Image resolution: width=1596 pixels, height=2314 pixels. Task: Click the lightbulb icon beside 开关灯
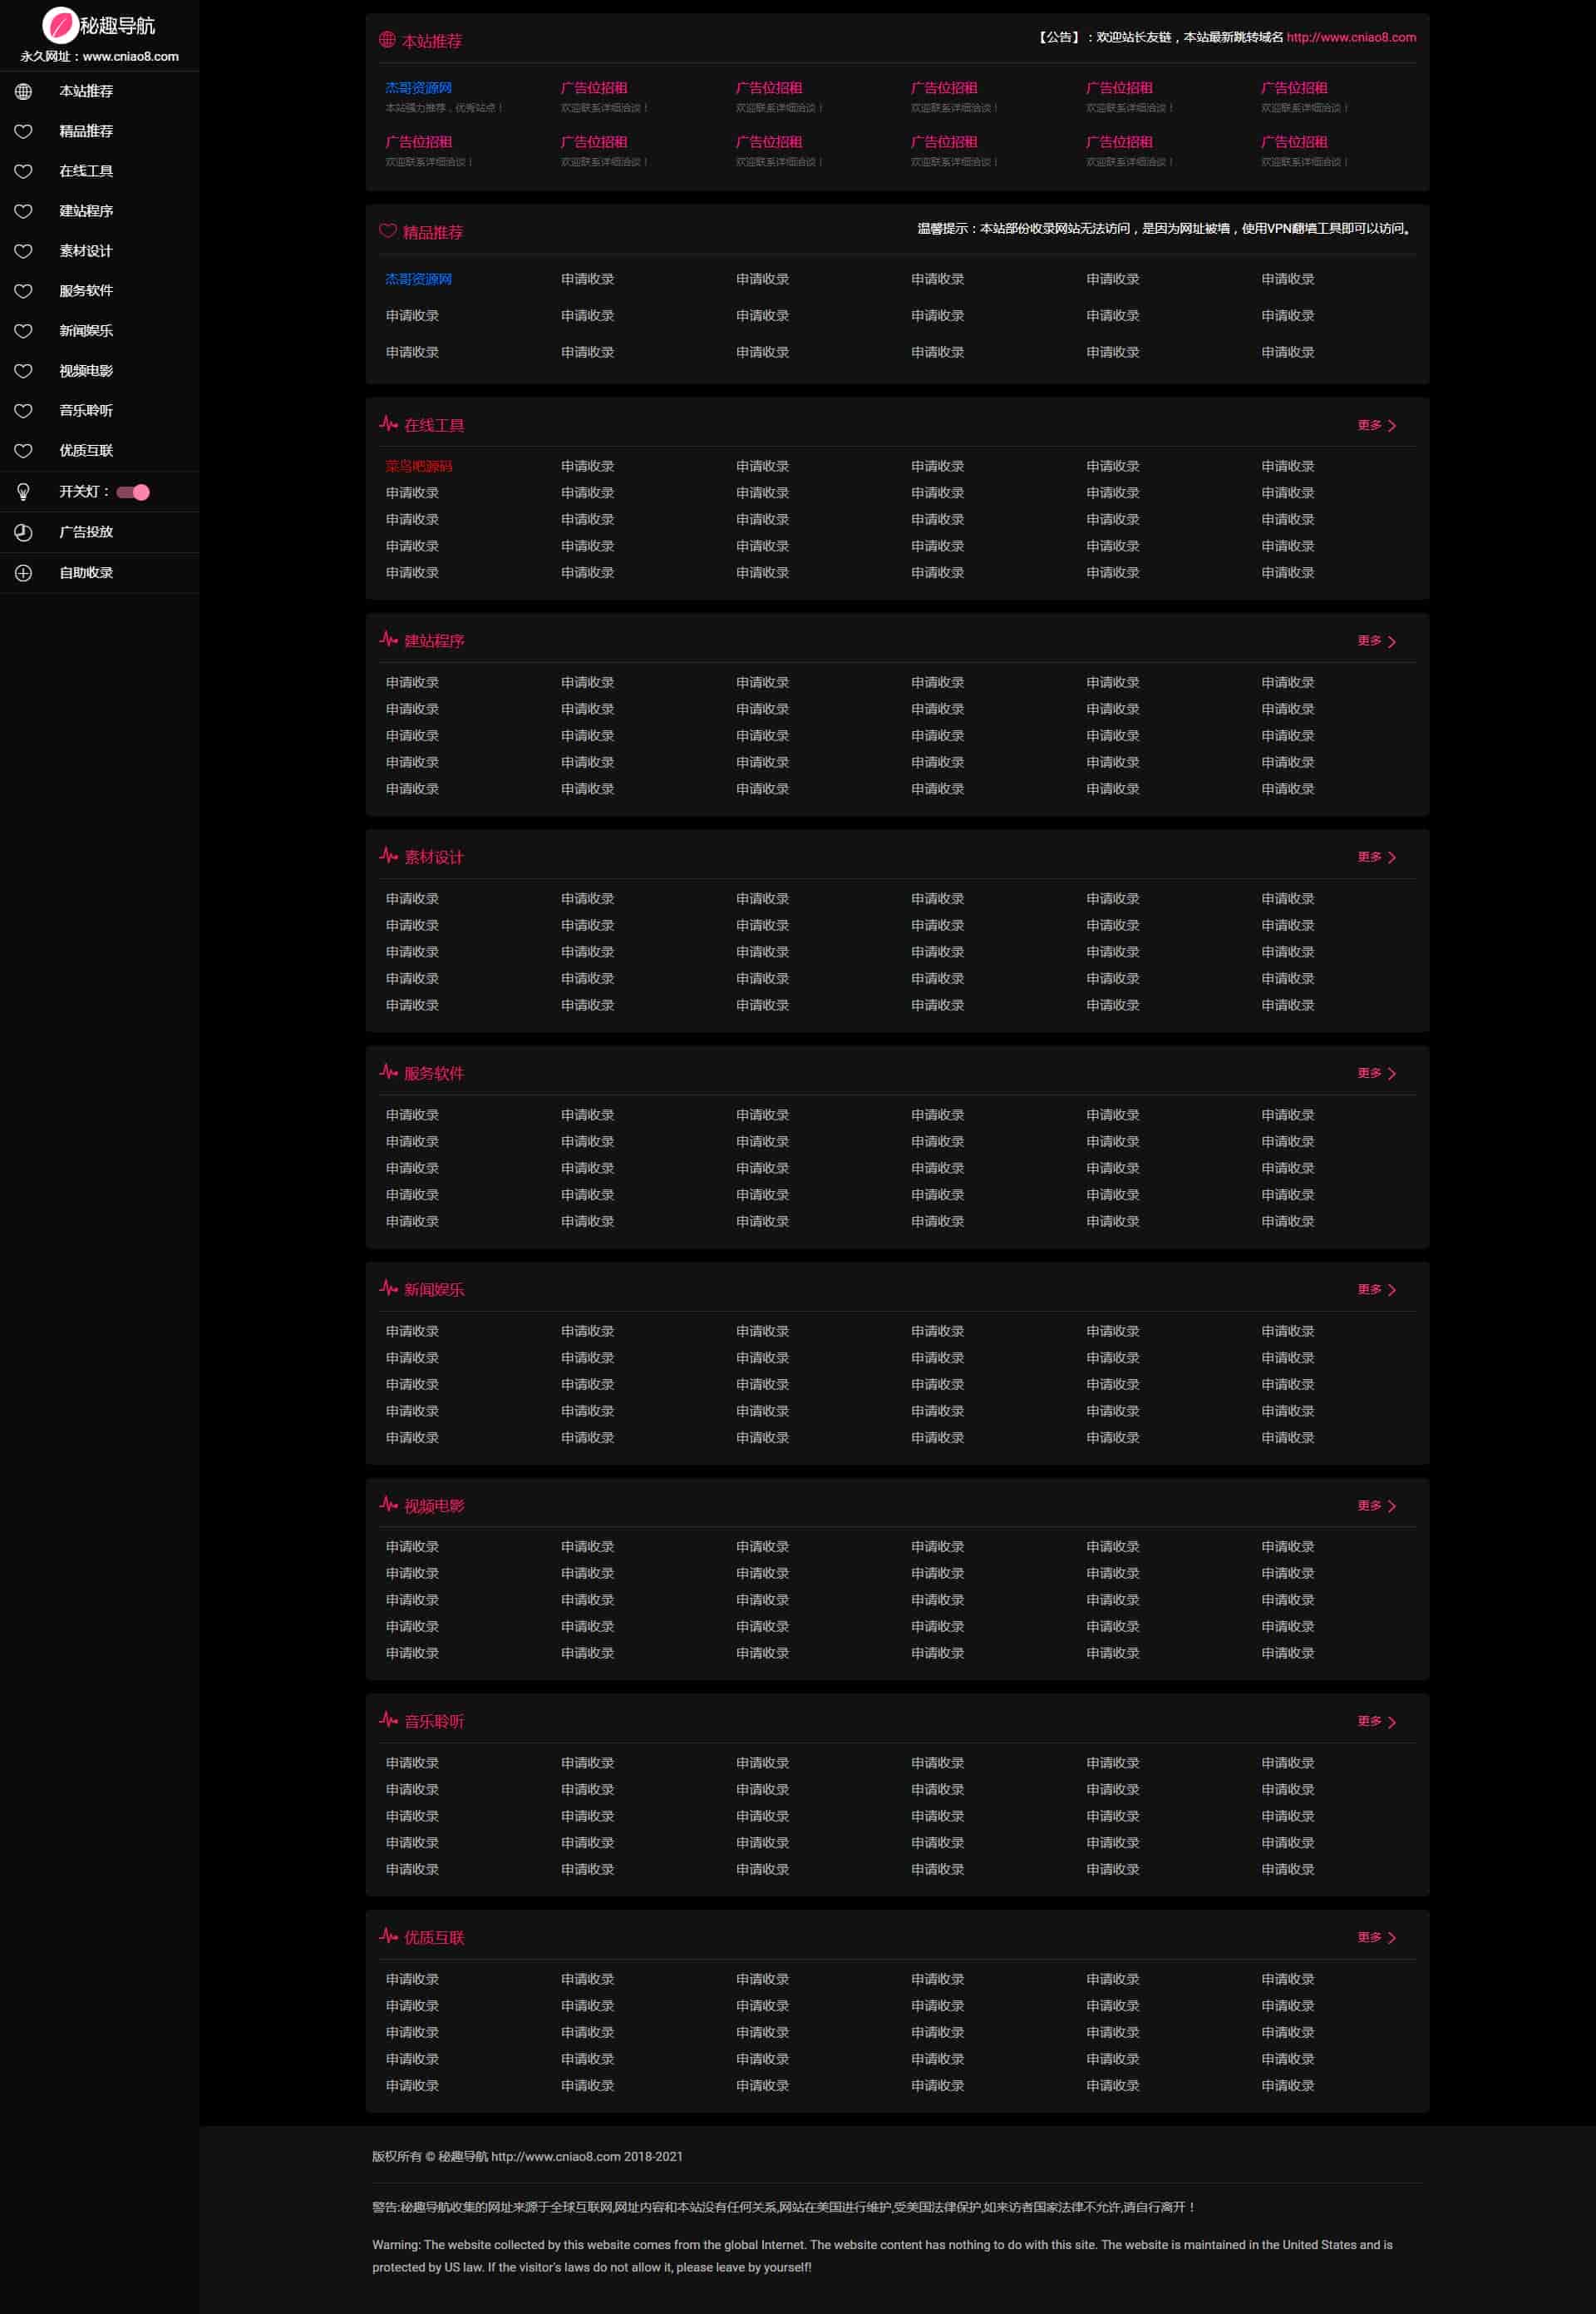23,492
